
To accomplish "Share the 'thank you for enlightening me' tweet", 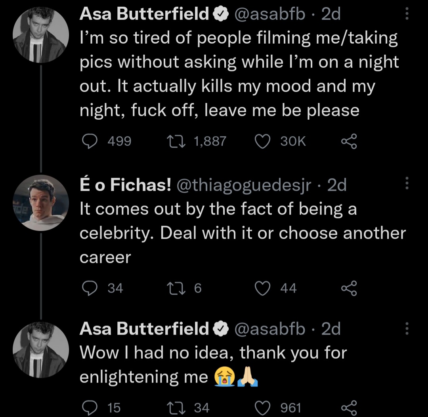I will (349, 407).
